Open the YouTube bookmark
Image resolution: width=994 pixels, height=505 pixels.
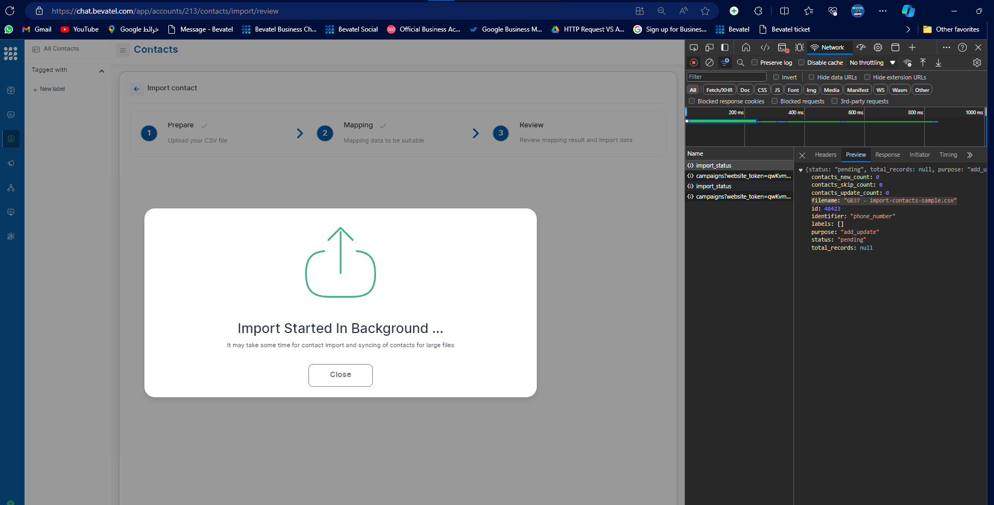[x=80, y=29]
